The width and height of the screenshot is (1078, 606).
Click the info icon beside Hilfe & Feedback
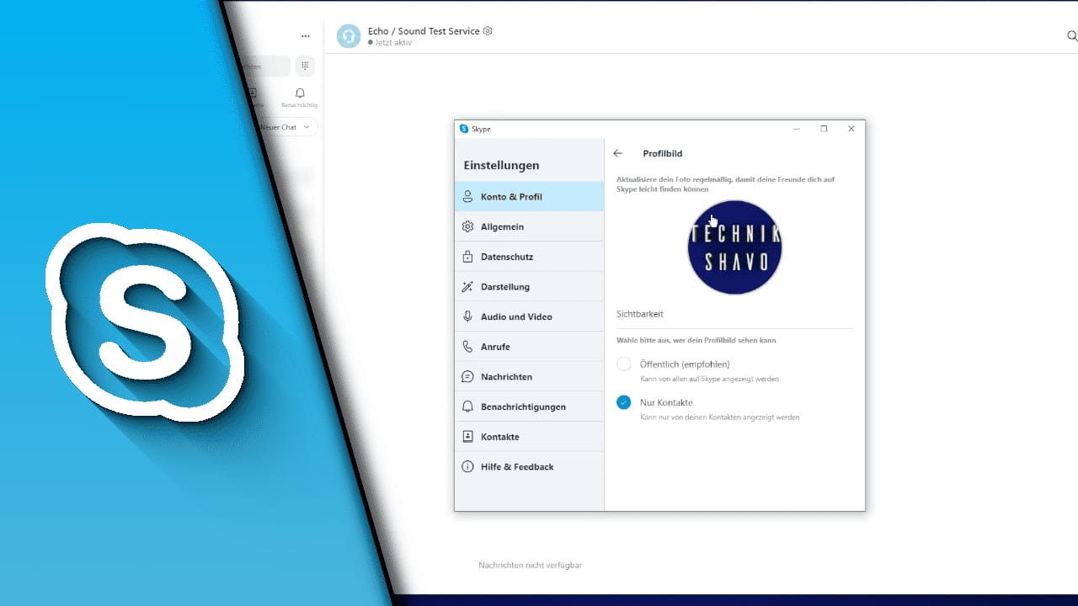[x=467, y=466]
